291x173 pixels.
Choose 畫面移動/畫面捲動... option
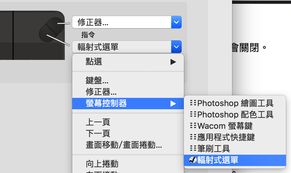click(x=128, y=145)
